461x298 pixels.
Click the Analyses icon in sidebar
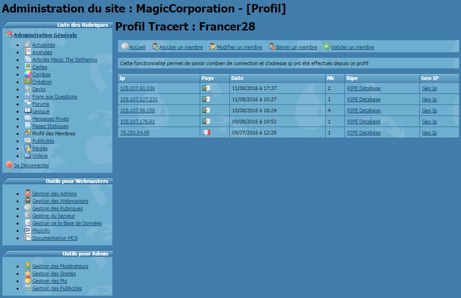click(x=28, y=51)
